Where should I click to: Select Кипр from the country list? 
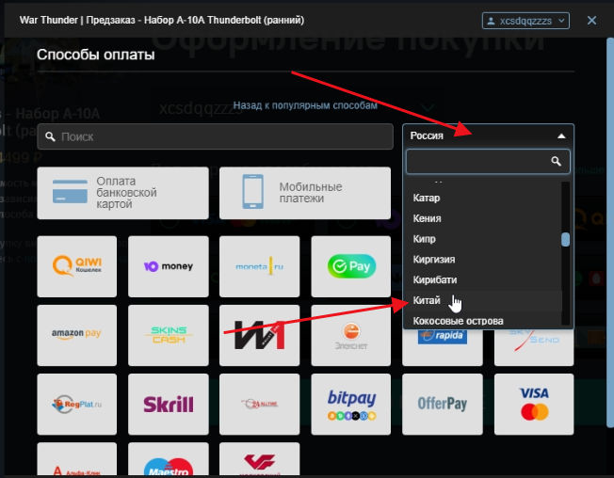[483, 239]
